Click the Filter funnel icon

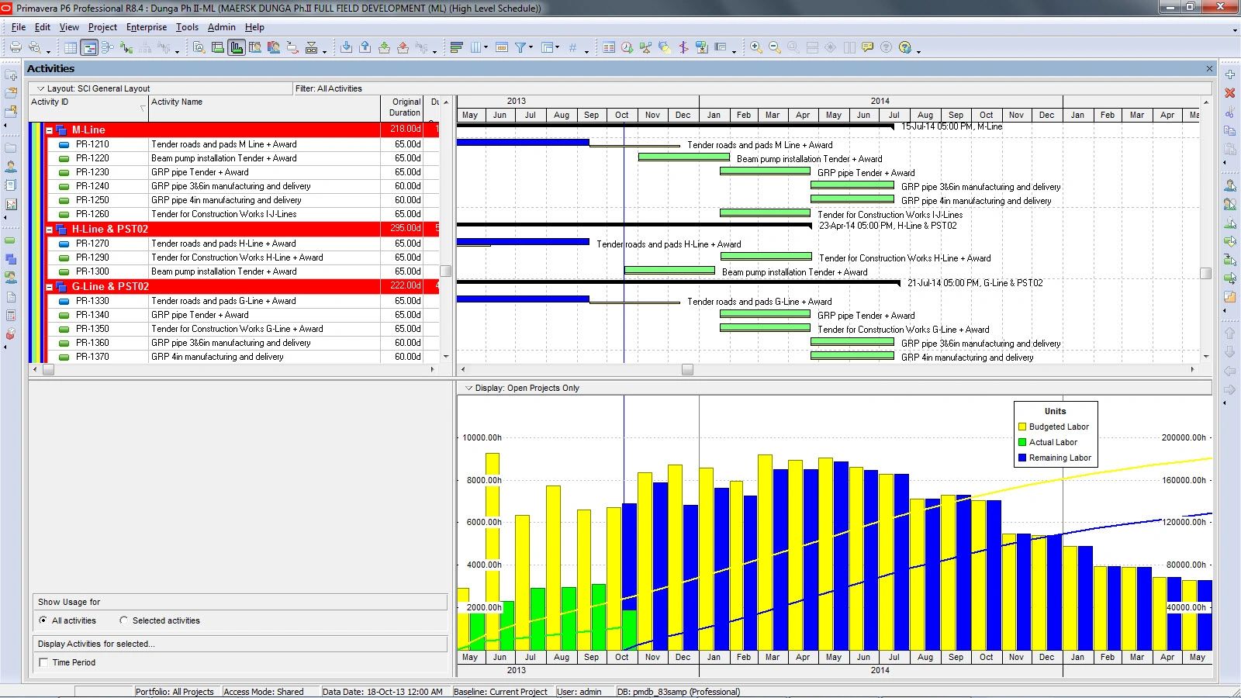click(521, 47)
